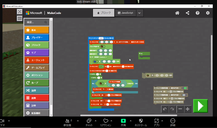Expand the arrow next to Zoom share
Screen dimensions: 217x128
point(130,121)
